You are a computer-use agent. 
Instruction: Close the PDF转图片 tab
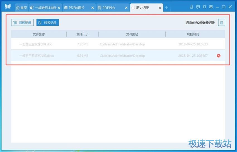(x=93, y=8)
